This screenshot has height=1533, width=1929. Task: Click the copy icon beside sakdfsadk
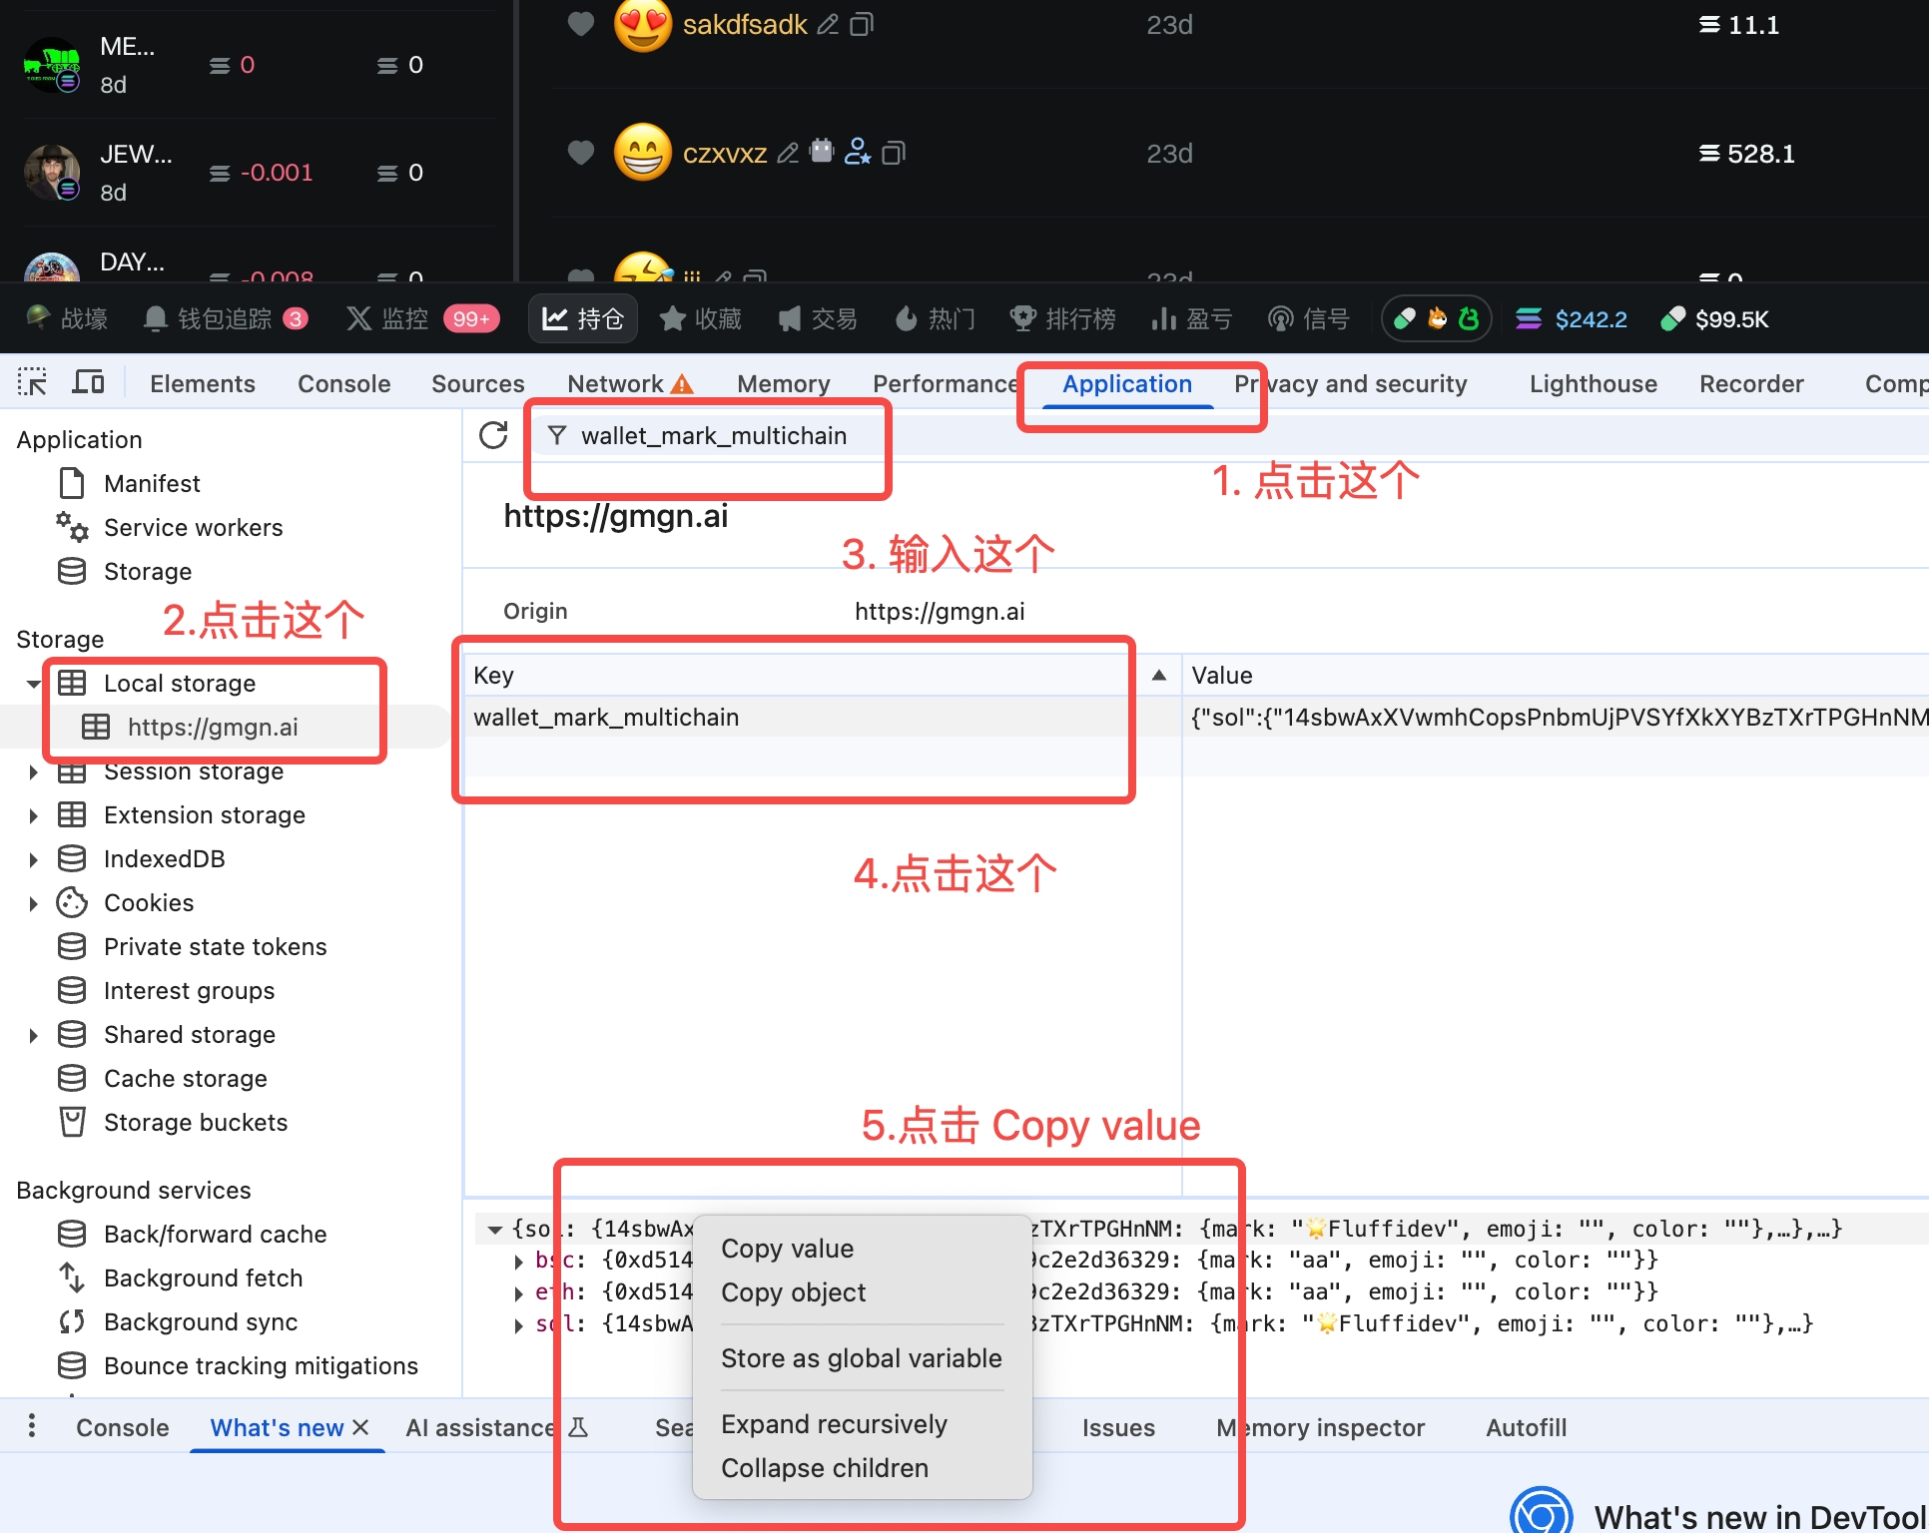click(x=862, y=24)
